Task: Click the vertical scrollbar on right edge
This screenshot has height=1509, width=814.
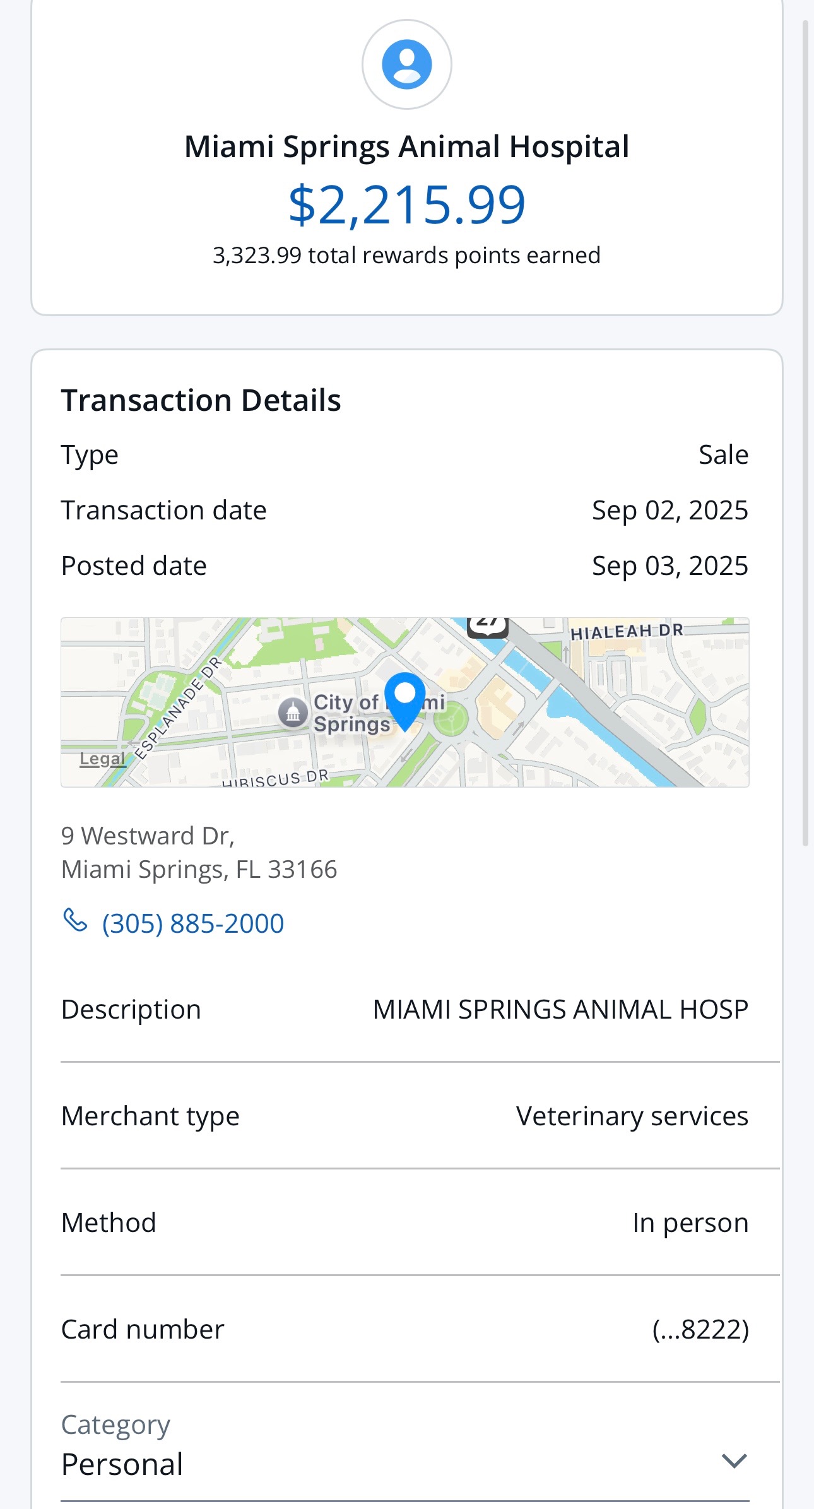Action: click(806, 432)
